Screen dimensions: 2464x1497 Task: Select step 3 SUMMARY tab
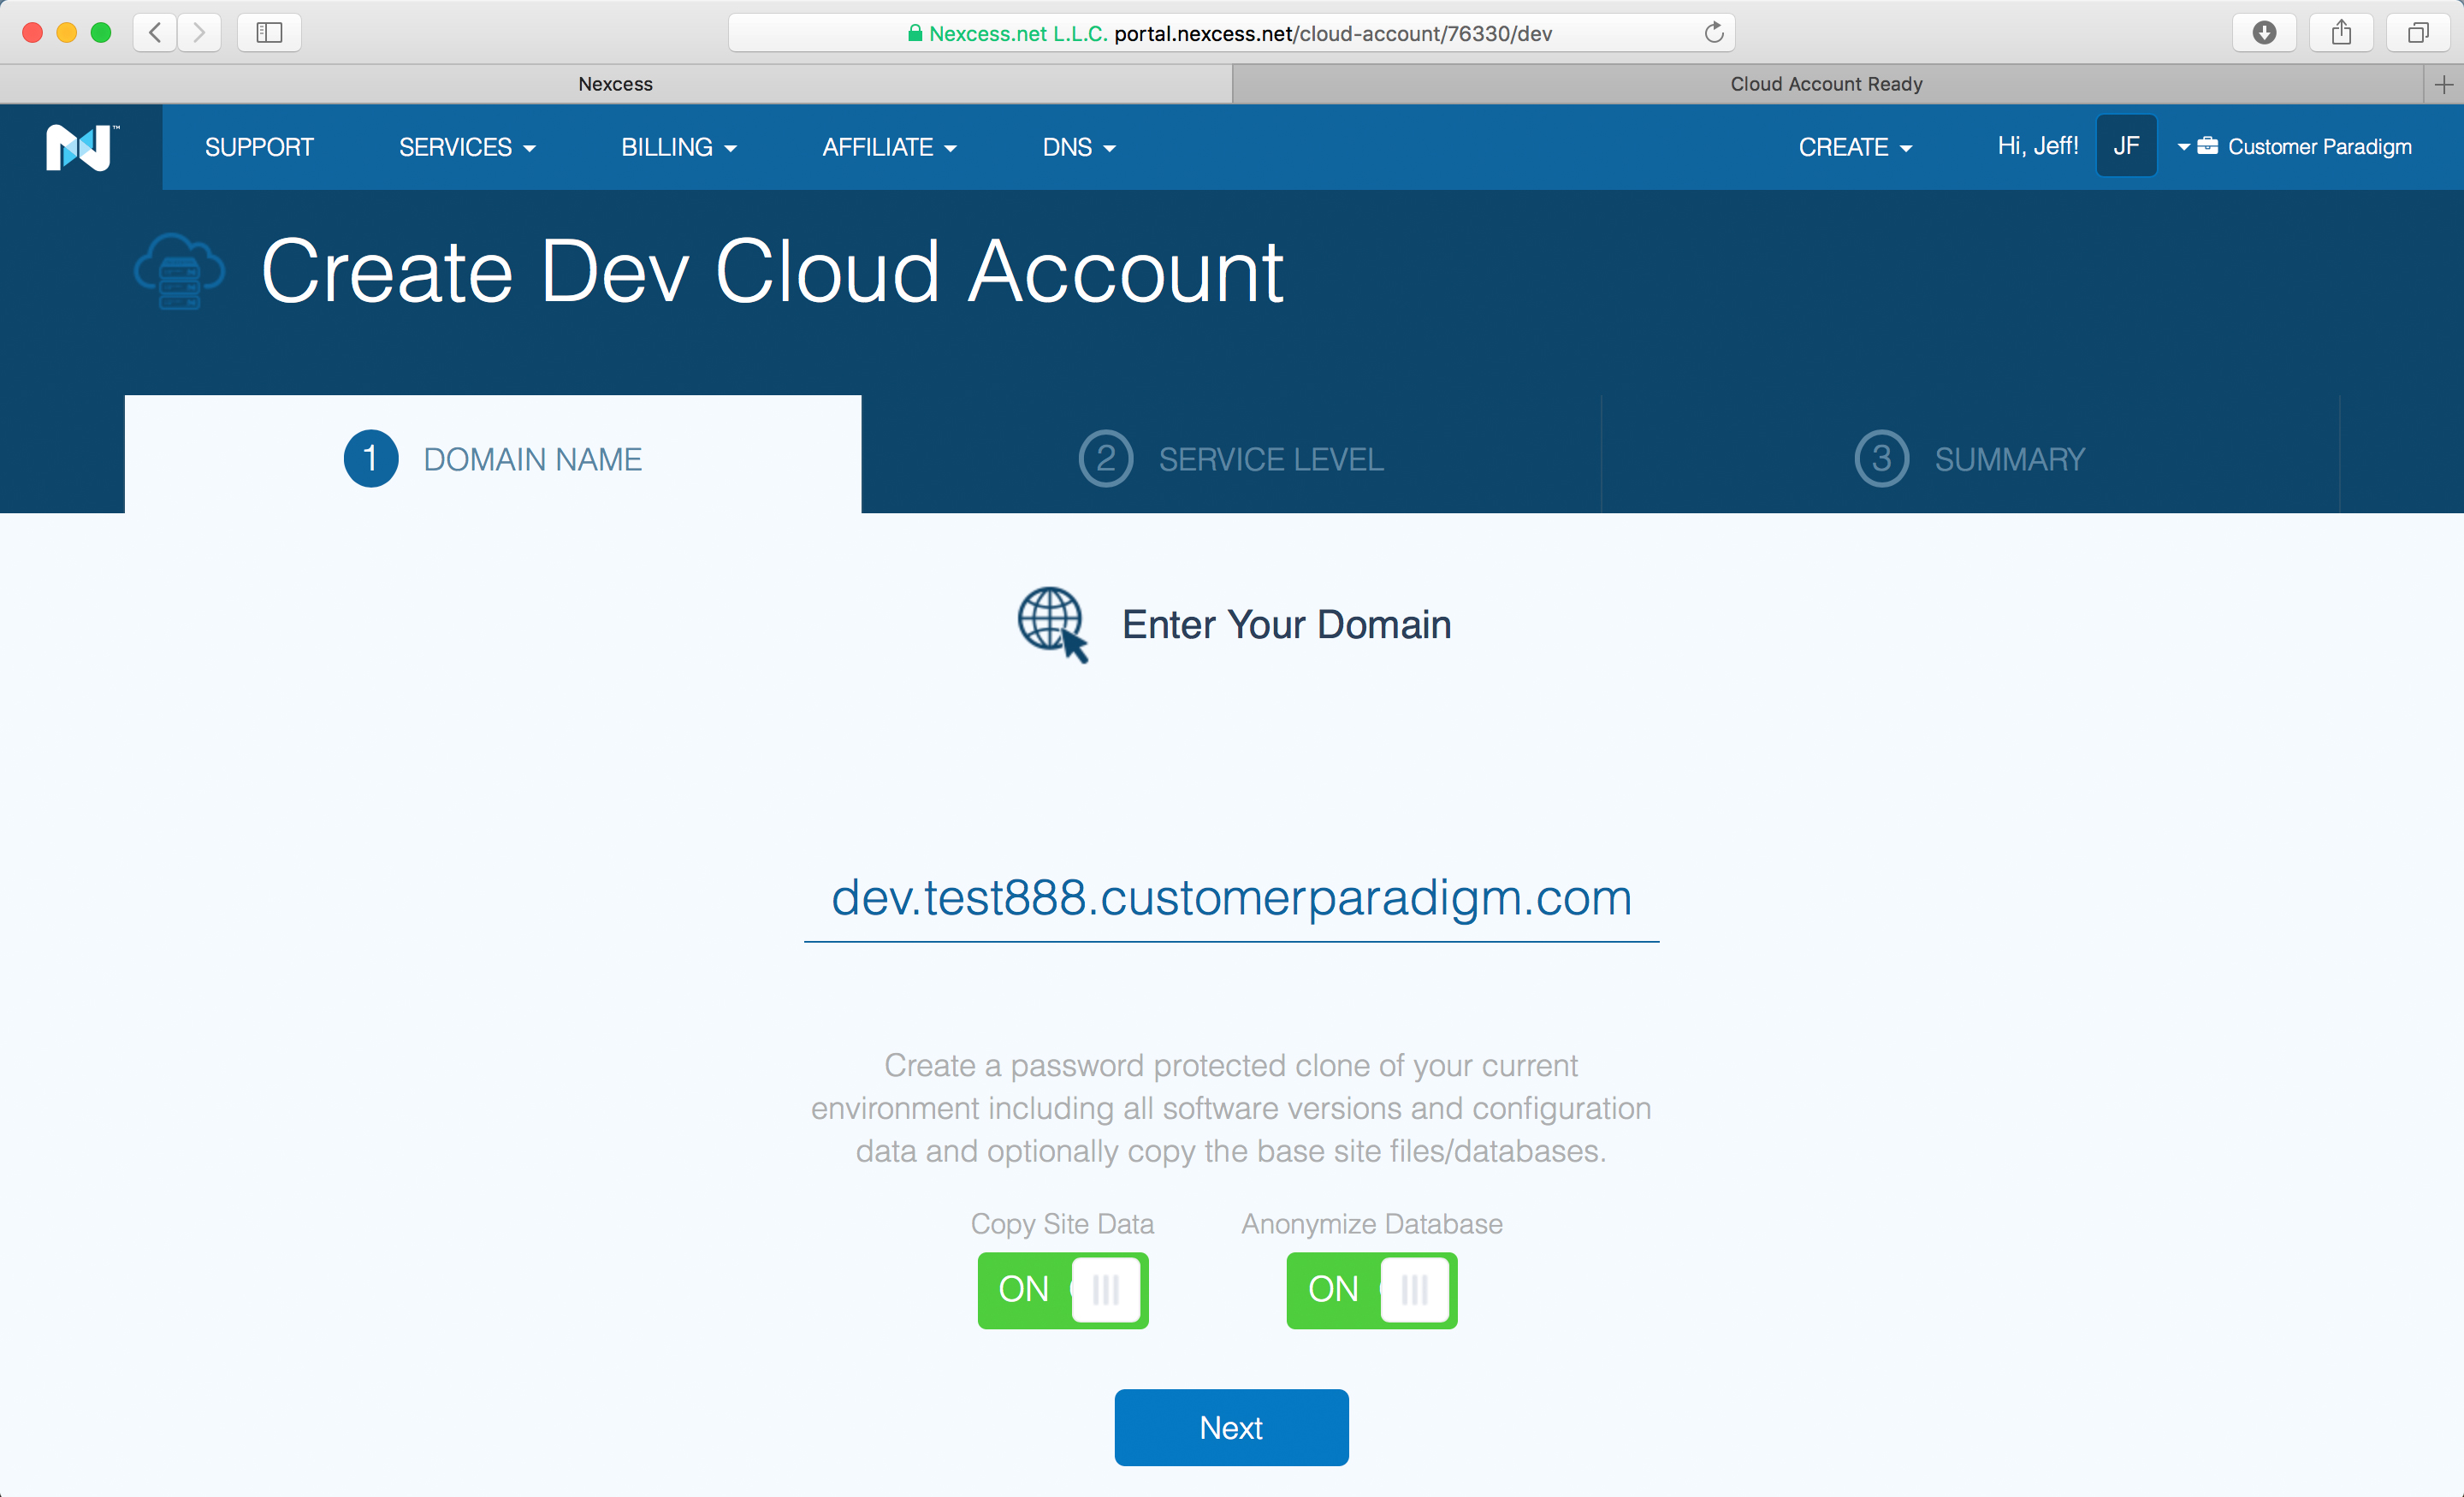(1970, 458)
